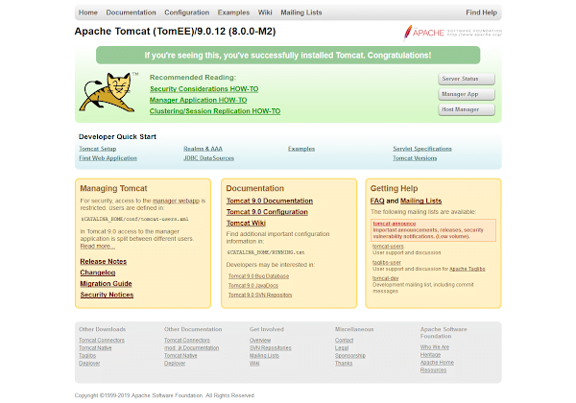Open Apache Home footer link
This screenshot has height=403, width=576.
click(437, 363)
